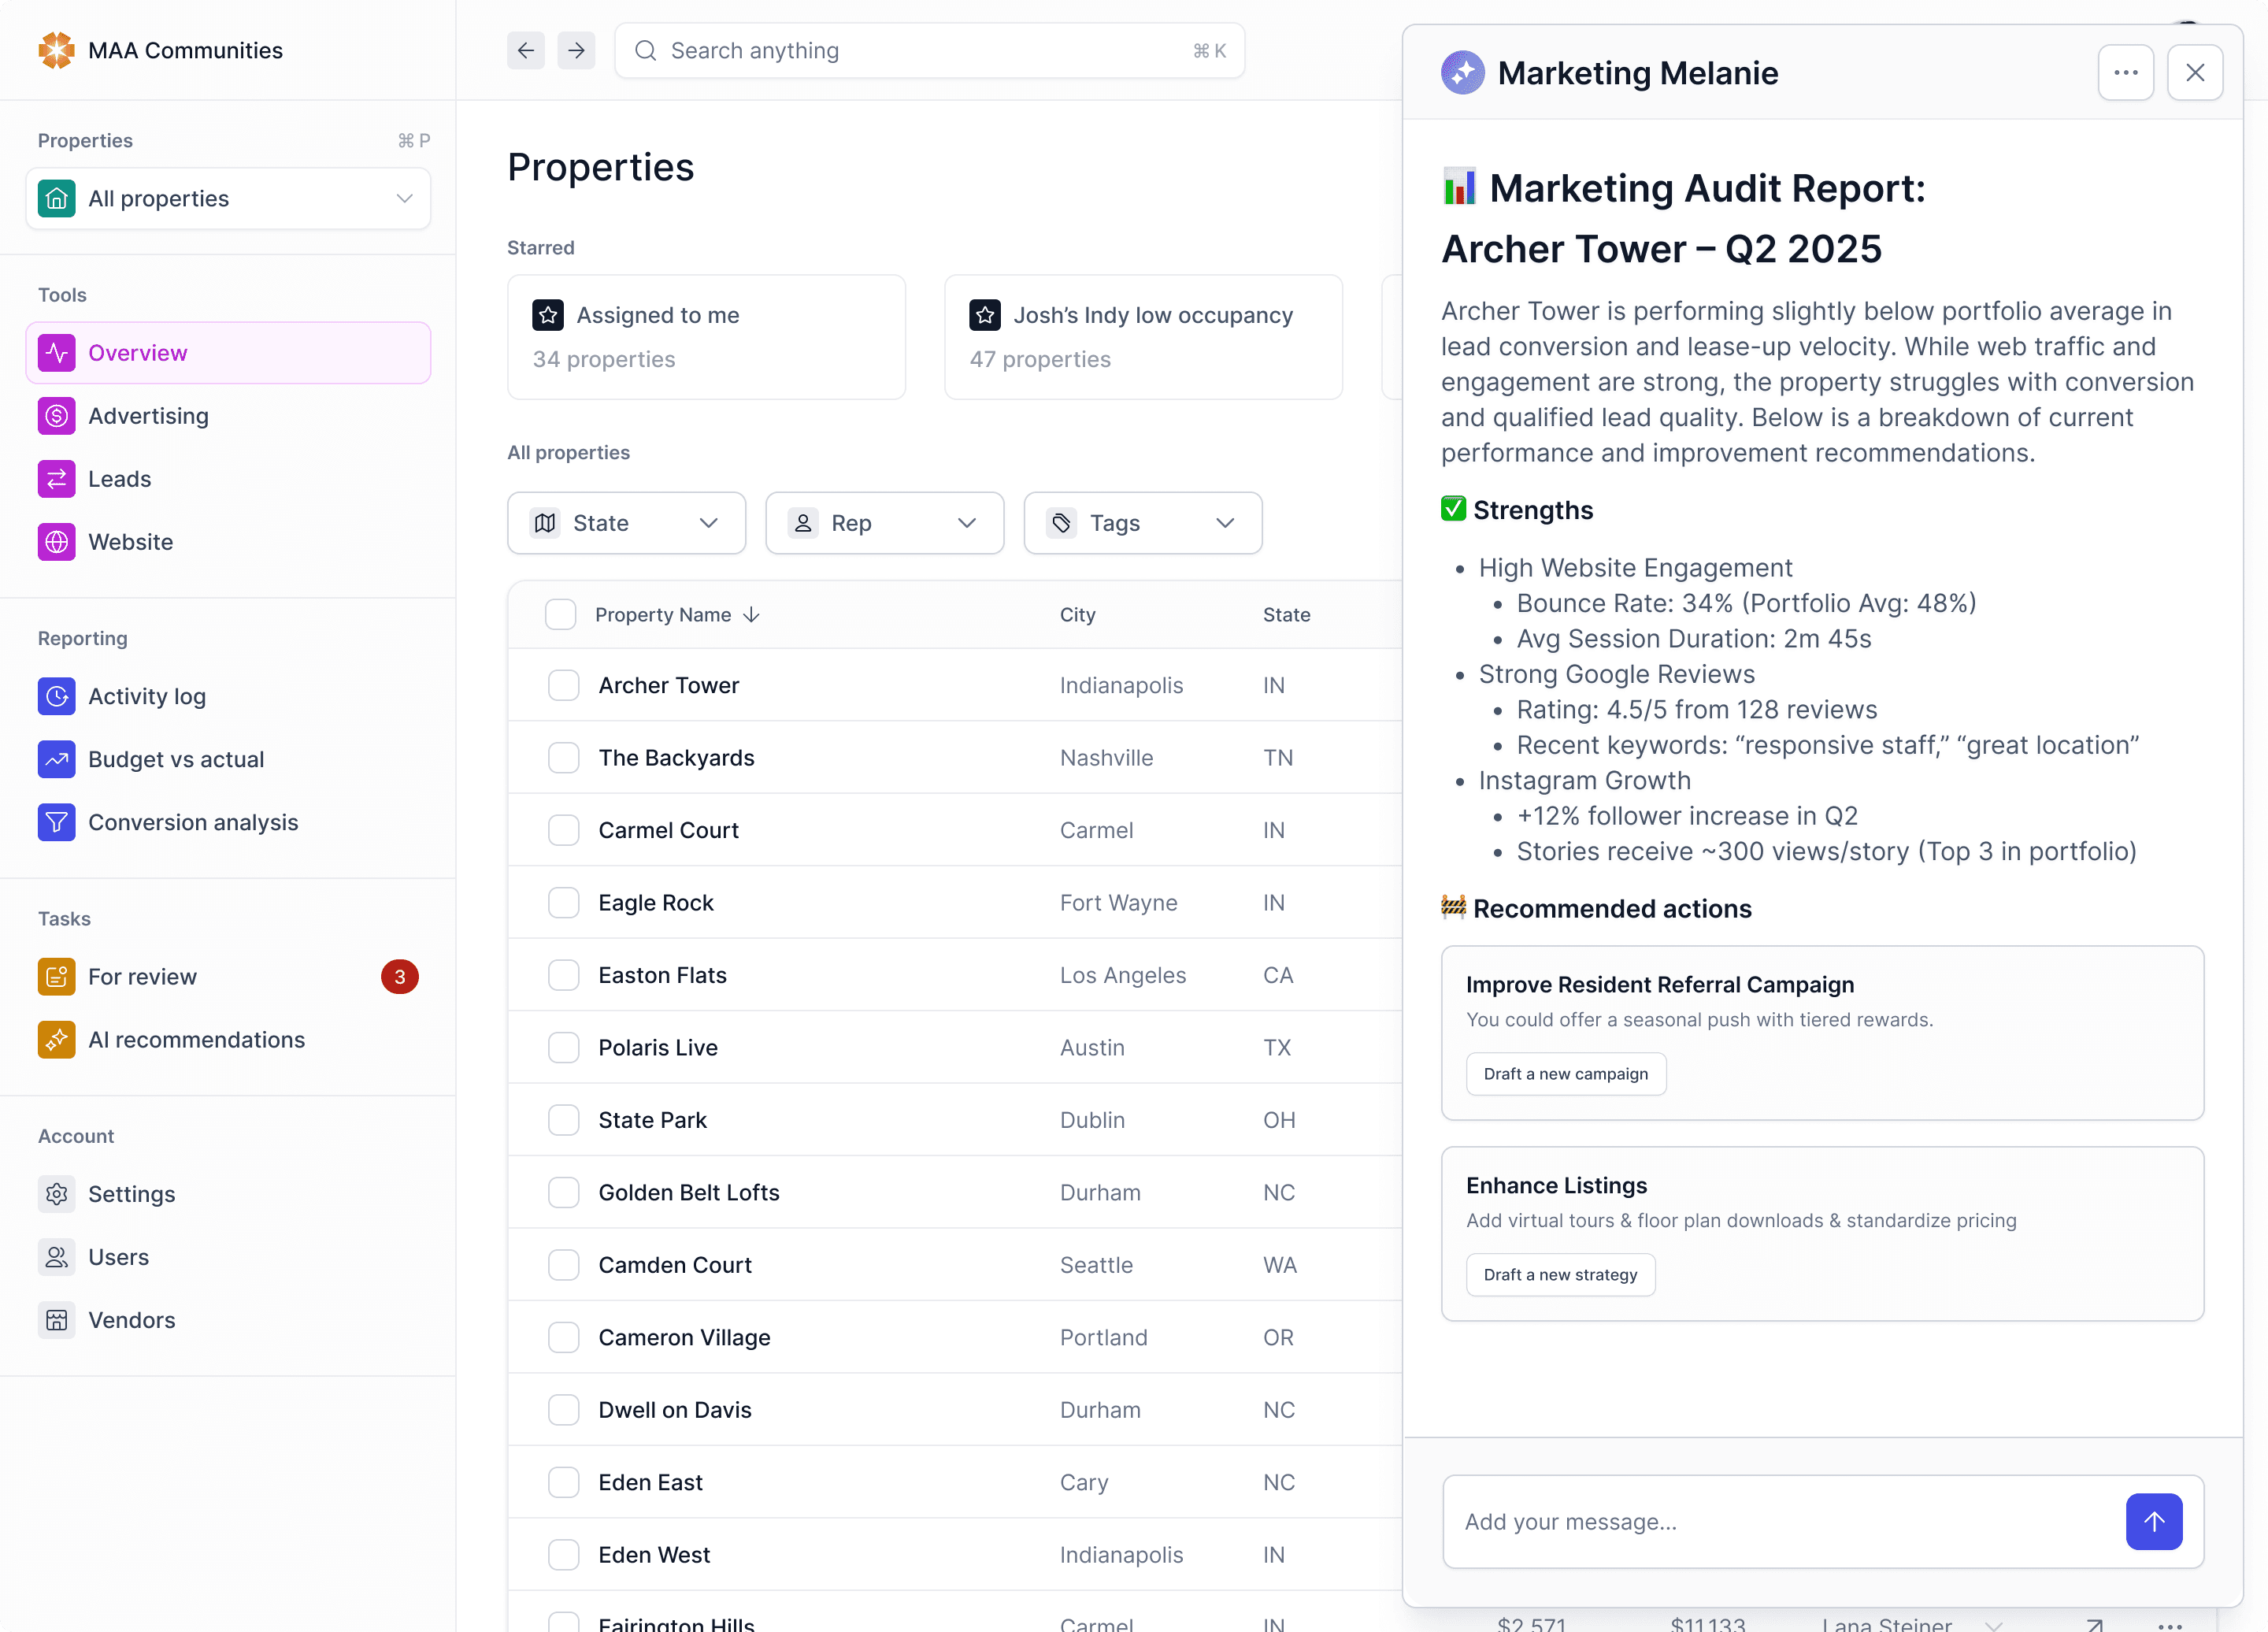The height and width of the screenshot is (1632, 2268).
Task: Send message with the blue arrow button
Action: click(2153, 1521)
